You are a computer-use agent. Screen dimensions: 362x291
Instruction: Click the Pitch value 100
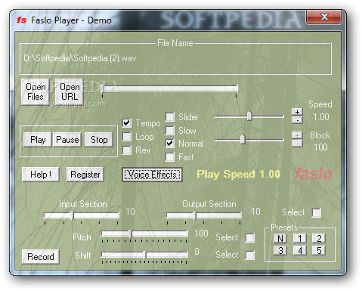pyautogui.click(x=201, y=234)
